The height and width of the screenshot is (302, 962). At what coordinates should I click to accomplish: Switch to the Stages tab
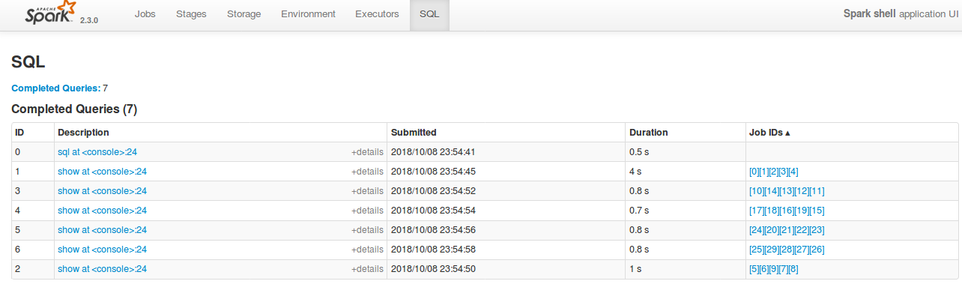pyautogui.click(x=191, y=14)
